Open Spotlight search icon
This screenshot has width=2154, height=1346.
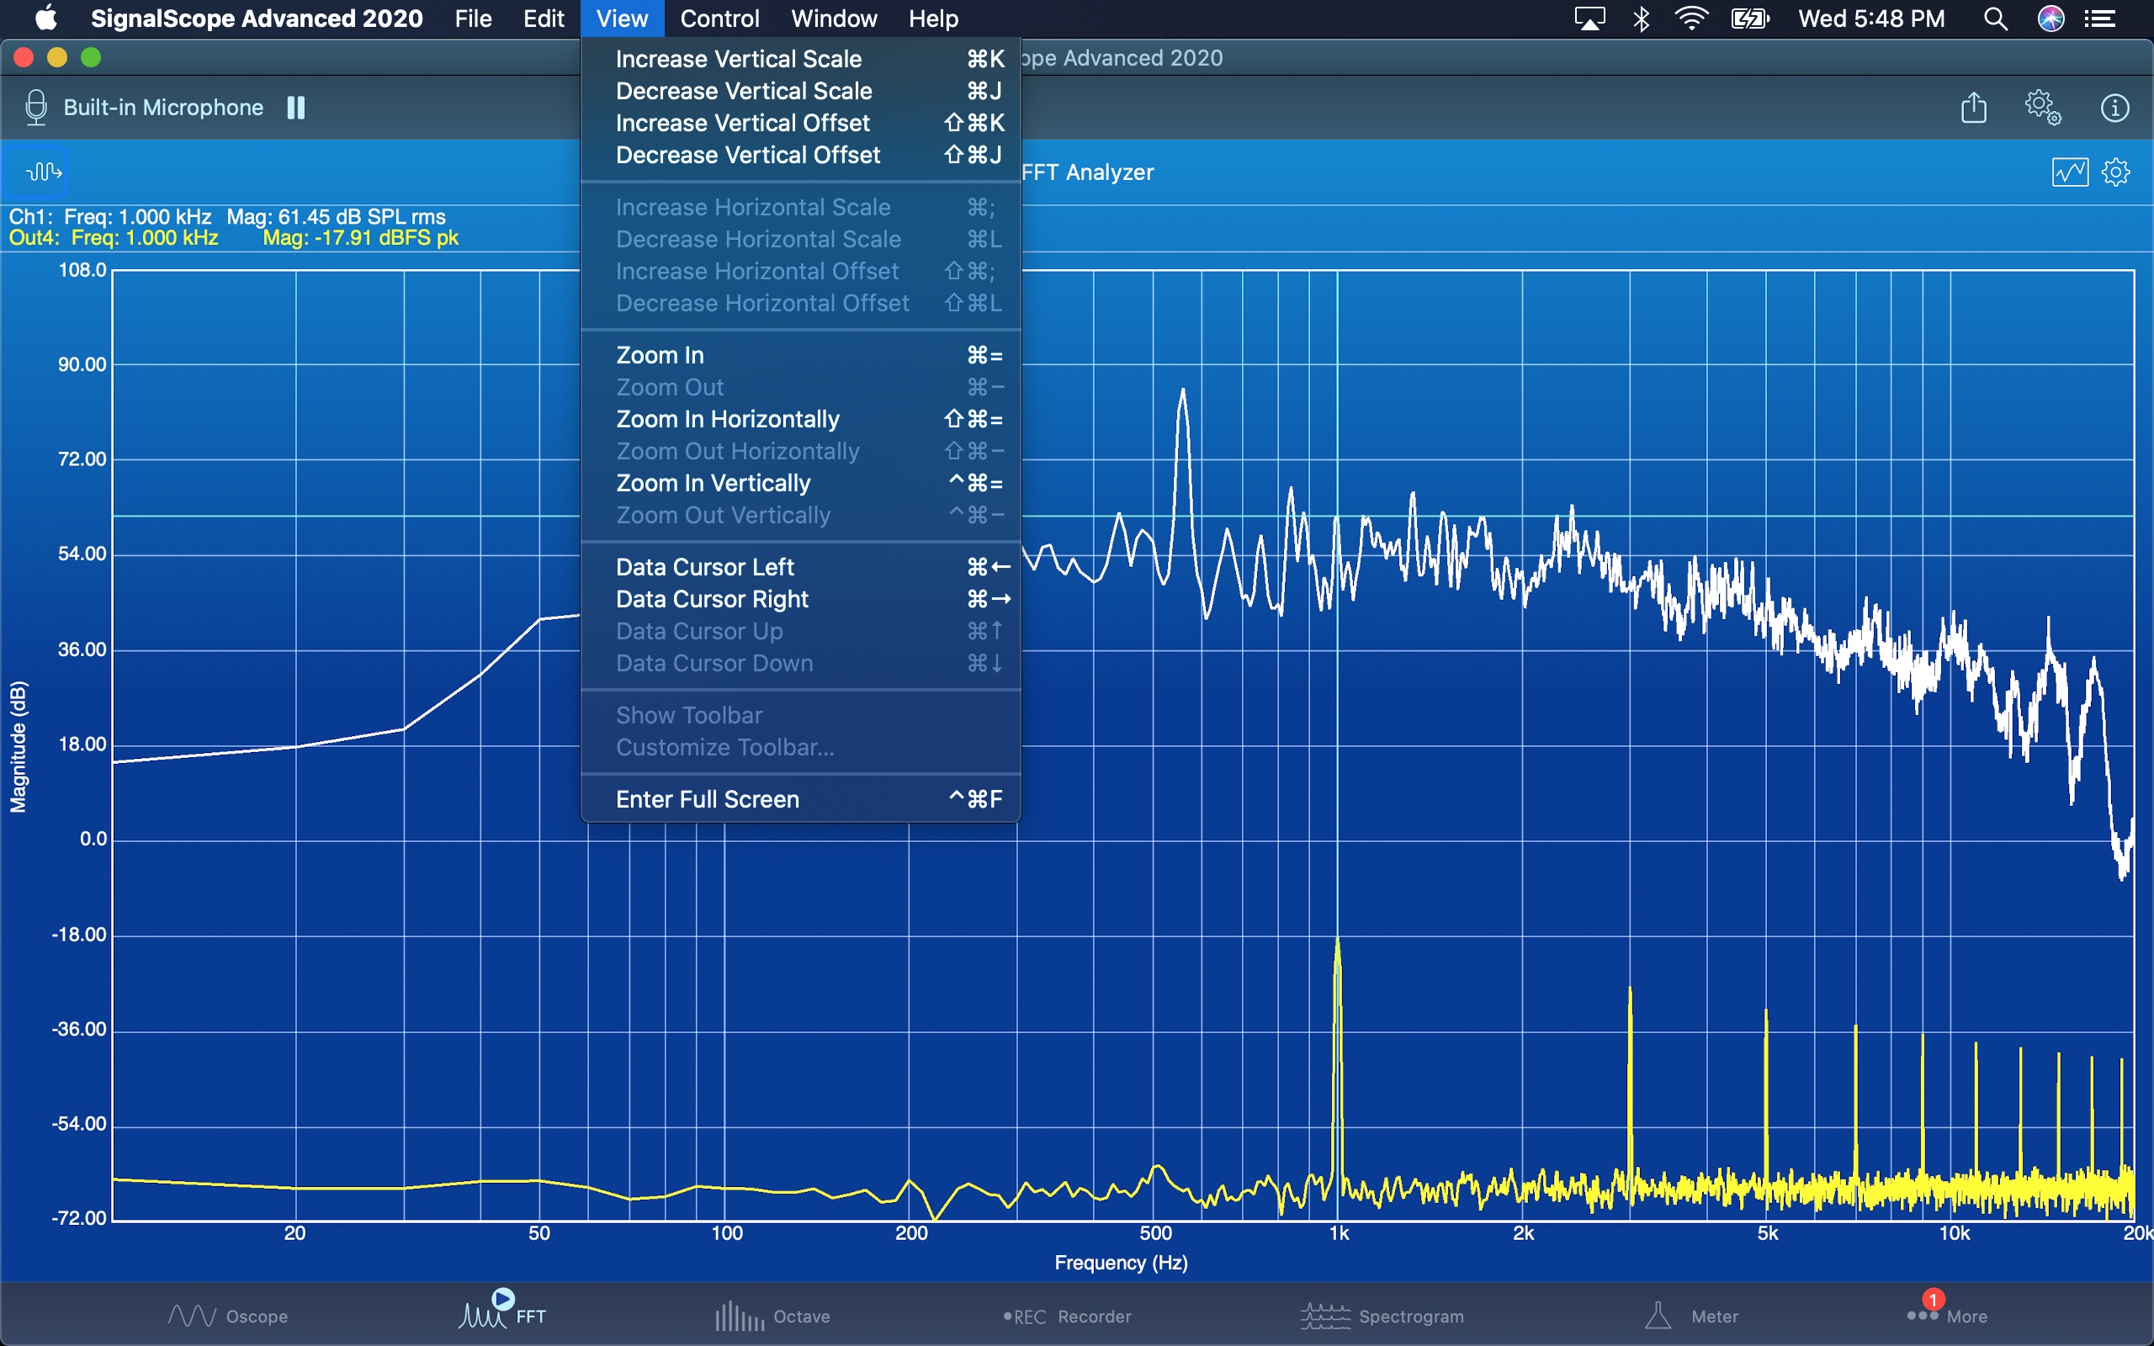(x=1995, y=19)
